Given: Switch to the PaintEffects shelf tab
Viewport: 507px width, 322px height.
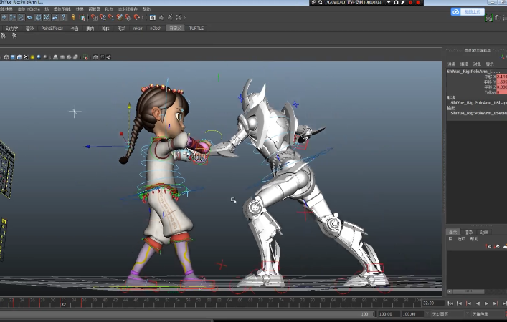Looking at the screenshot, I should click(x=52, y=29).
